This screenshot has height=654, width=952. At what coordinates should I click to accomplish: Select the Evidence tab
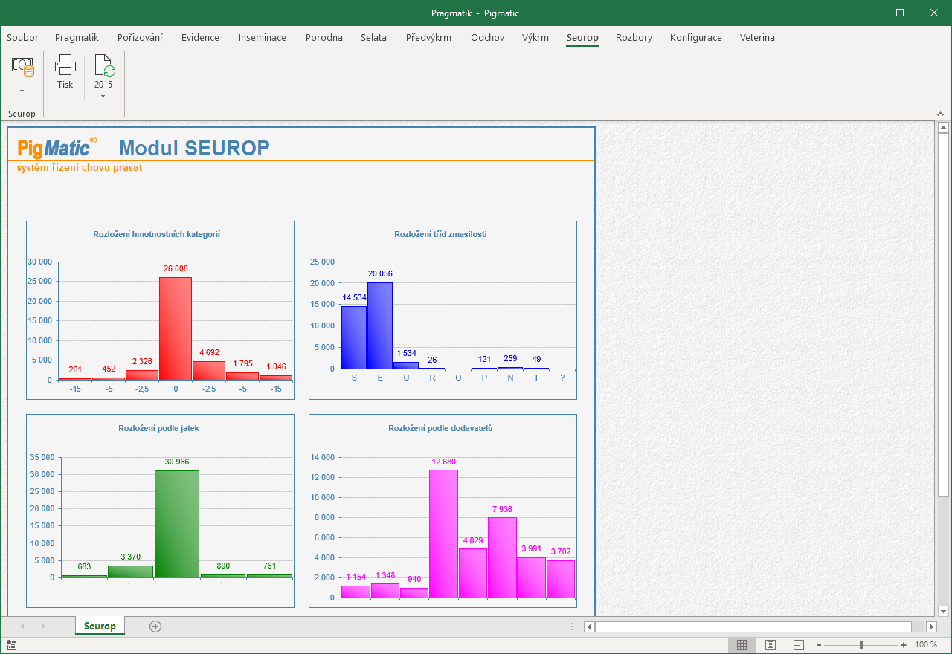(200, 38)
